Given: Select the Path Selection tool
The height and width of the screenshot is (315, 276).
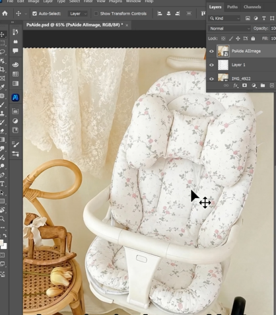Looking at the screenshot, I should 2,193.
